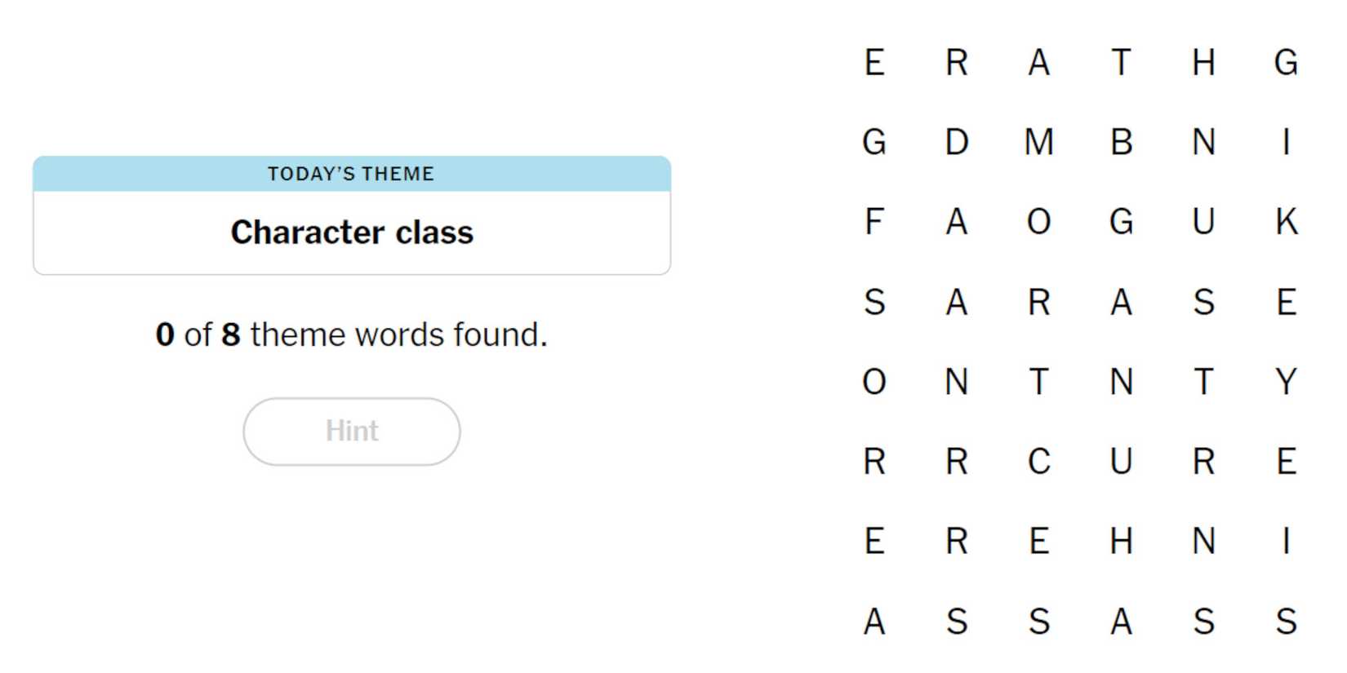The width and height of the screenshot is (1347, 673).
Task: Select the letter B in the grid
Action: coord(1121,142)
